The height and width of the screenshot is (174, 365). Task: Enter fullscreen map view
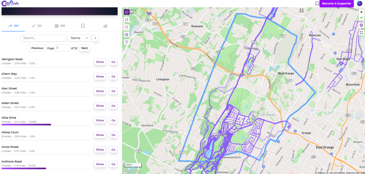361,33
